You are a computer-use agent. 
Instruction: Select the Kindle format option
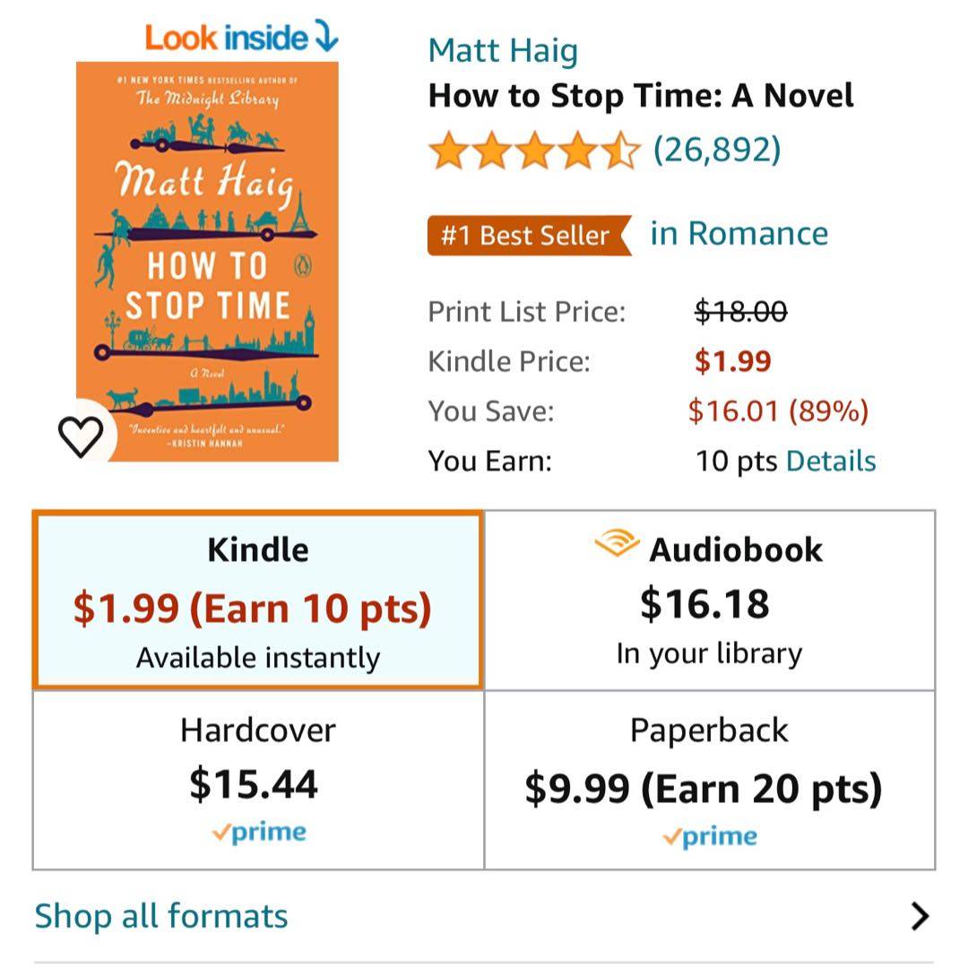coord(258,601)
